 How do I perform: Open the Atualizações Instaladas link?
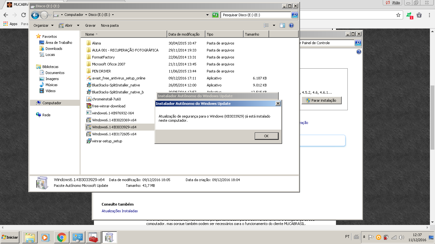pyautogui.click(x=120, y=211)
